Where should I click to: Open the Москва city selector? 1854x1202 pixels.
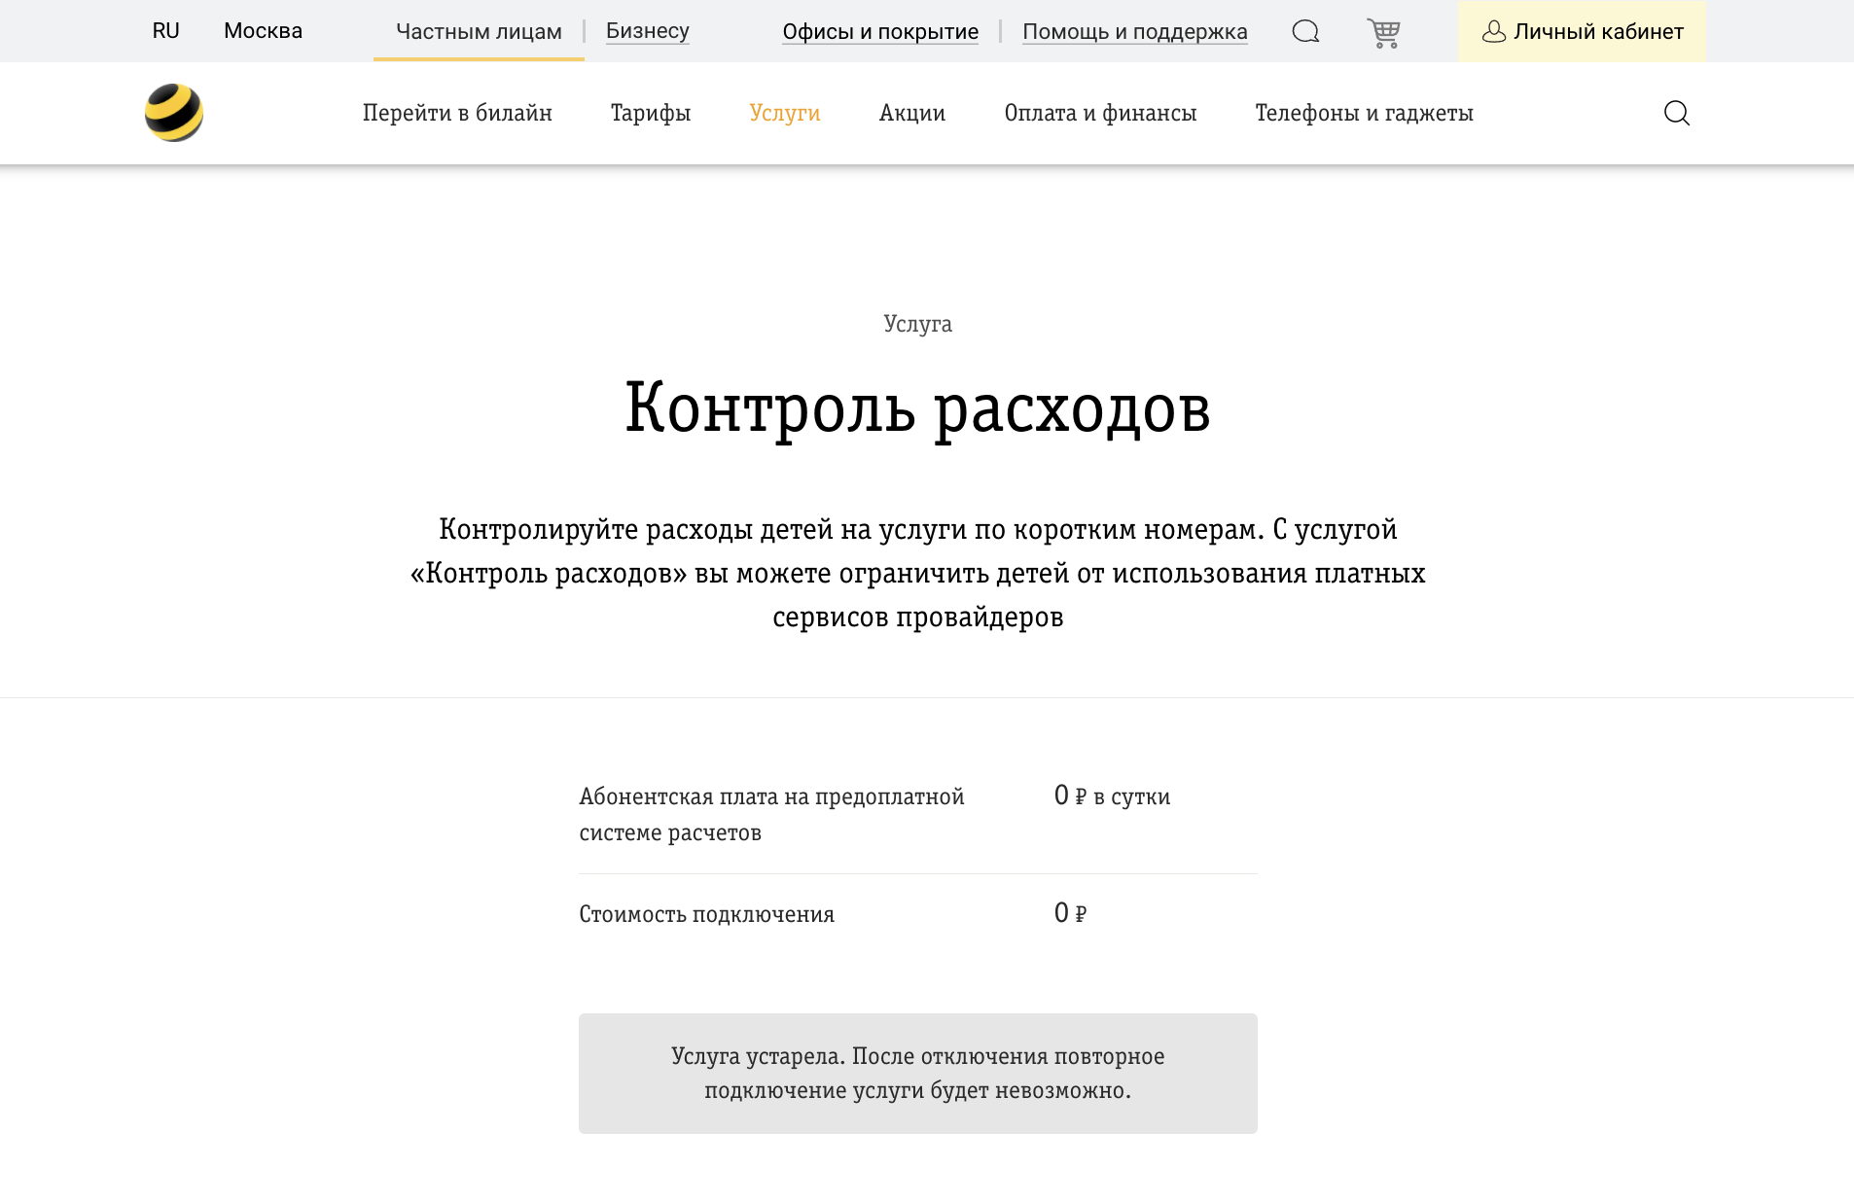(262, 30)
